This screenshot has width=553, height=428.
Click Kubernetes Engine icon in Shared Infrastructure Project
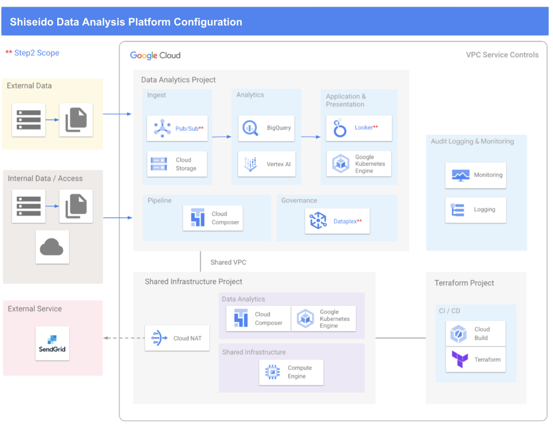pos(305,319)
